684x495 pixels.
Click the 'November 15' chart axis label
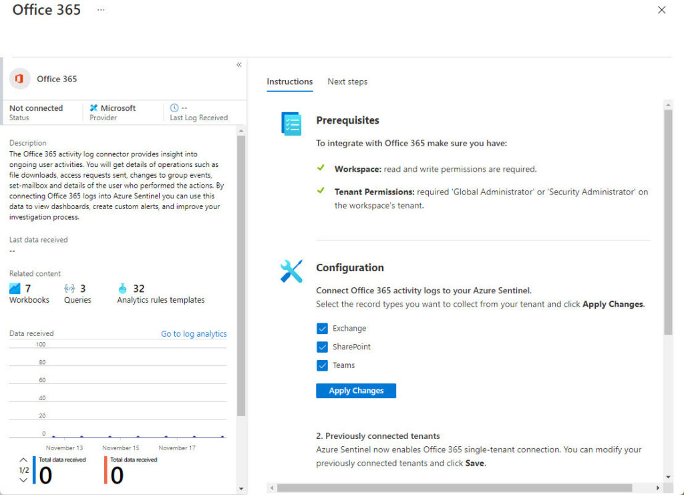click(x=120, y=448)
